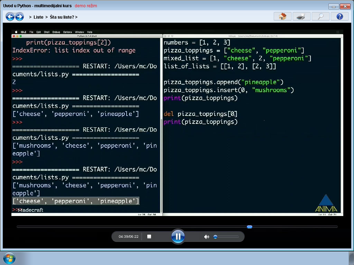The image size is (354, 265).
Task: Open help question mark icon
Action: (x=339, y=17)
